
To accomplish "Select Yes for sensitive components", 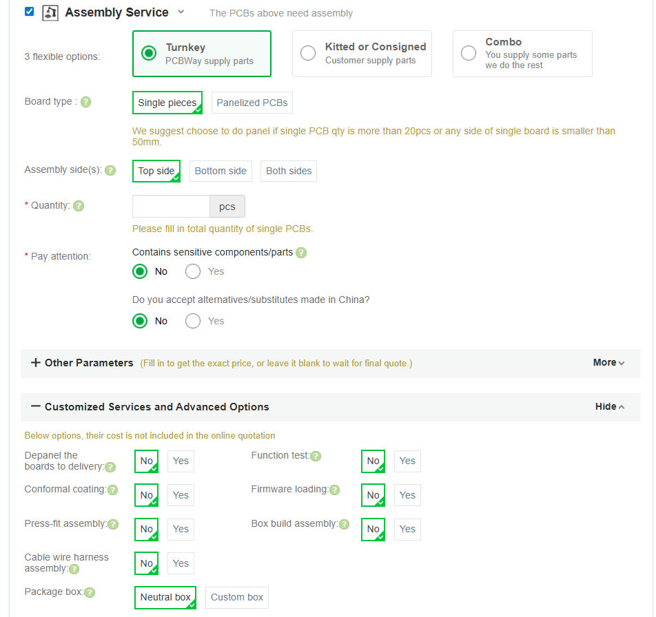I will point(193,271).
